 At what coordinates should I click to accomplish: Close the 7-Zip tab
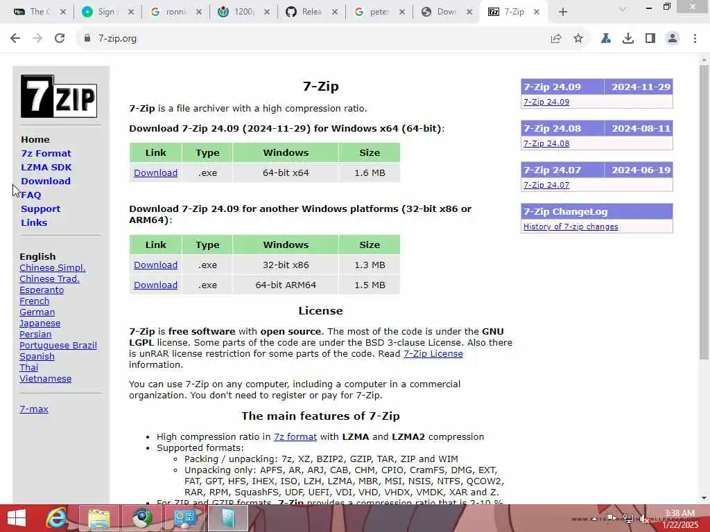tap(537, 12)
